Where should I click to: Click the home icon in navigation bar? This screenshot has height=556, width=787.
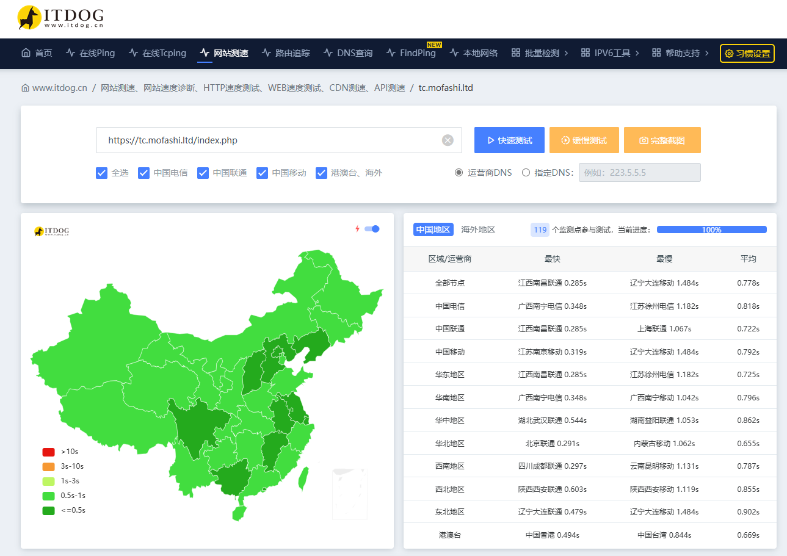pos(26,53)
